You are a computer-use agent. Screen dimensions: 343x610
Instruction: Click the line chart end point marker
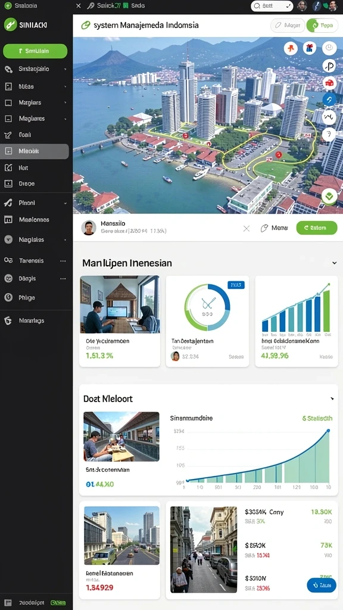(x=328, y=431)
